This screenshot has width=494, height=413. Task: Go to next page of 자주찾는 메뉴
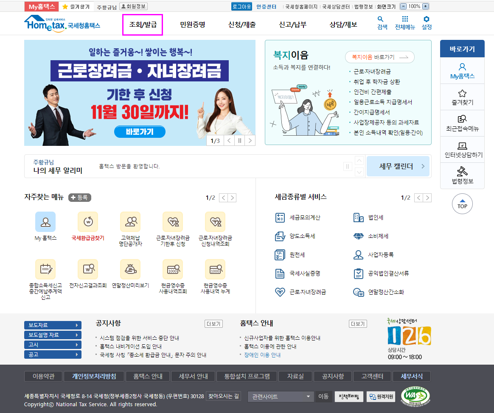click(232, 198)
